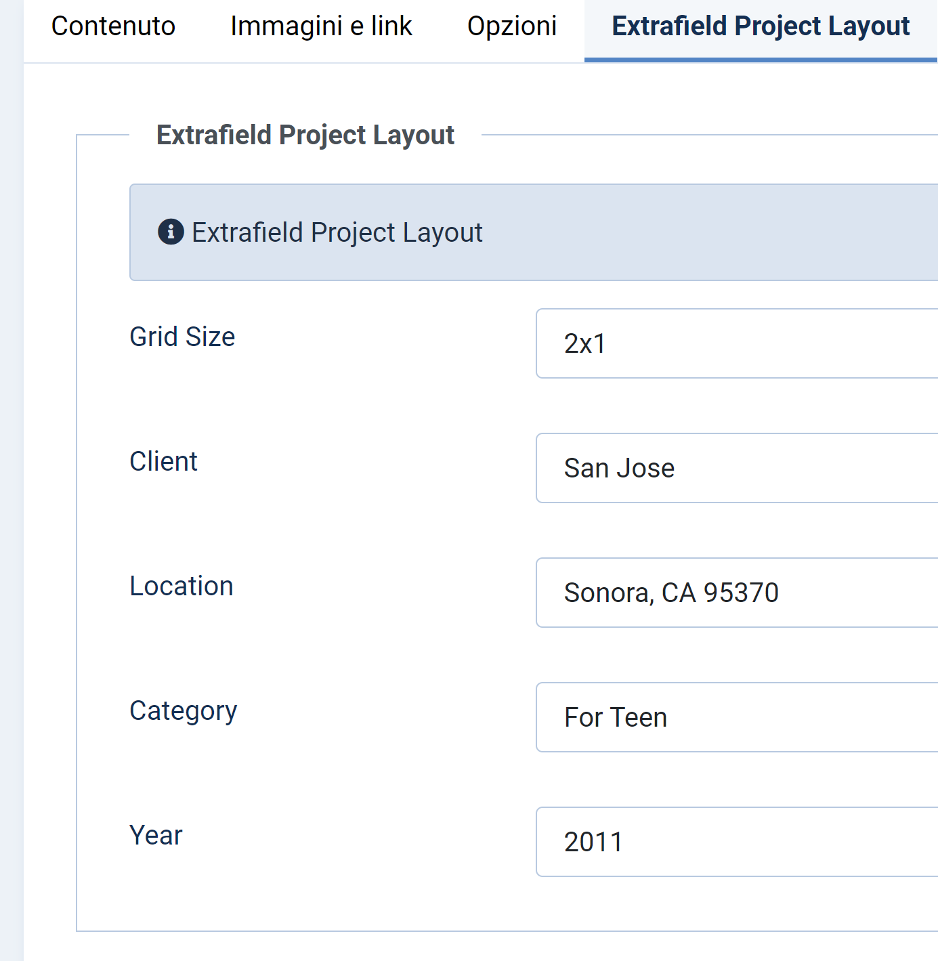Viewport: 938px width, 961px height.
Task: Click the bold Extrafield Project Layout fieldset legend
Action: point(305,135)
